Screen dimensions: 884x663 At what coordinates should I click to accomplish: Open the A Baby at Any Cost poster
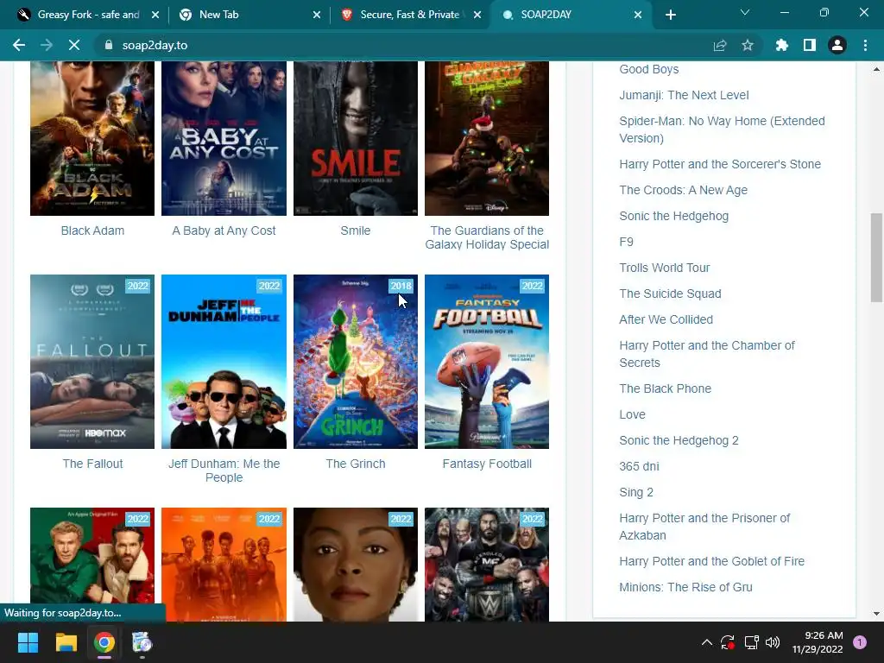pos(224,138)
